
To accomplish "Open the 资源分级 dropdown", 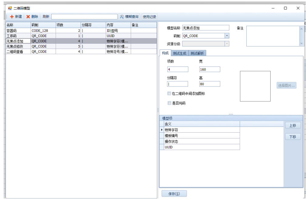I will point(227,44).
